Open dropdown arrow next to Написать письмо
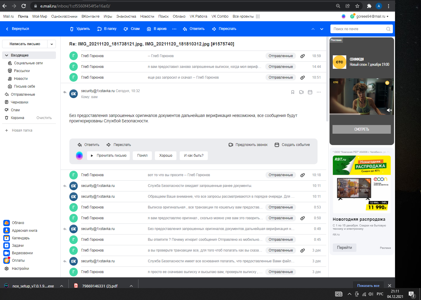This screenshot has height=300, width=421. (52, 44)
